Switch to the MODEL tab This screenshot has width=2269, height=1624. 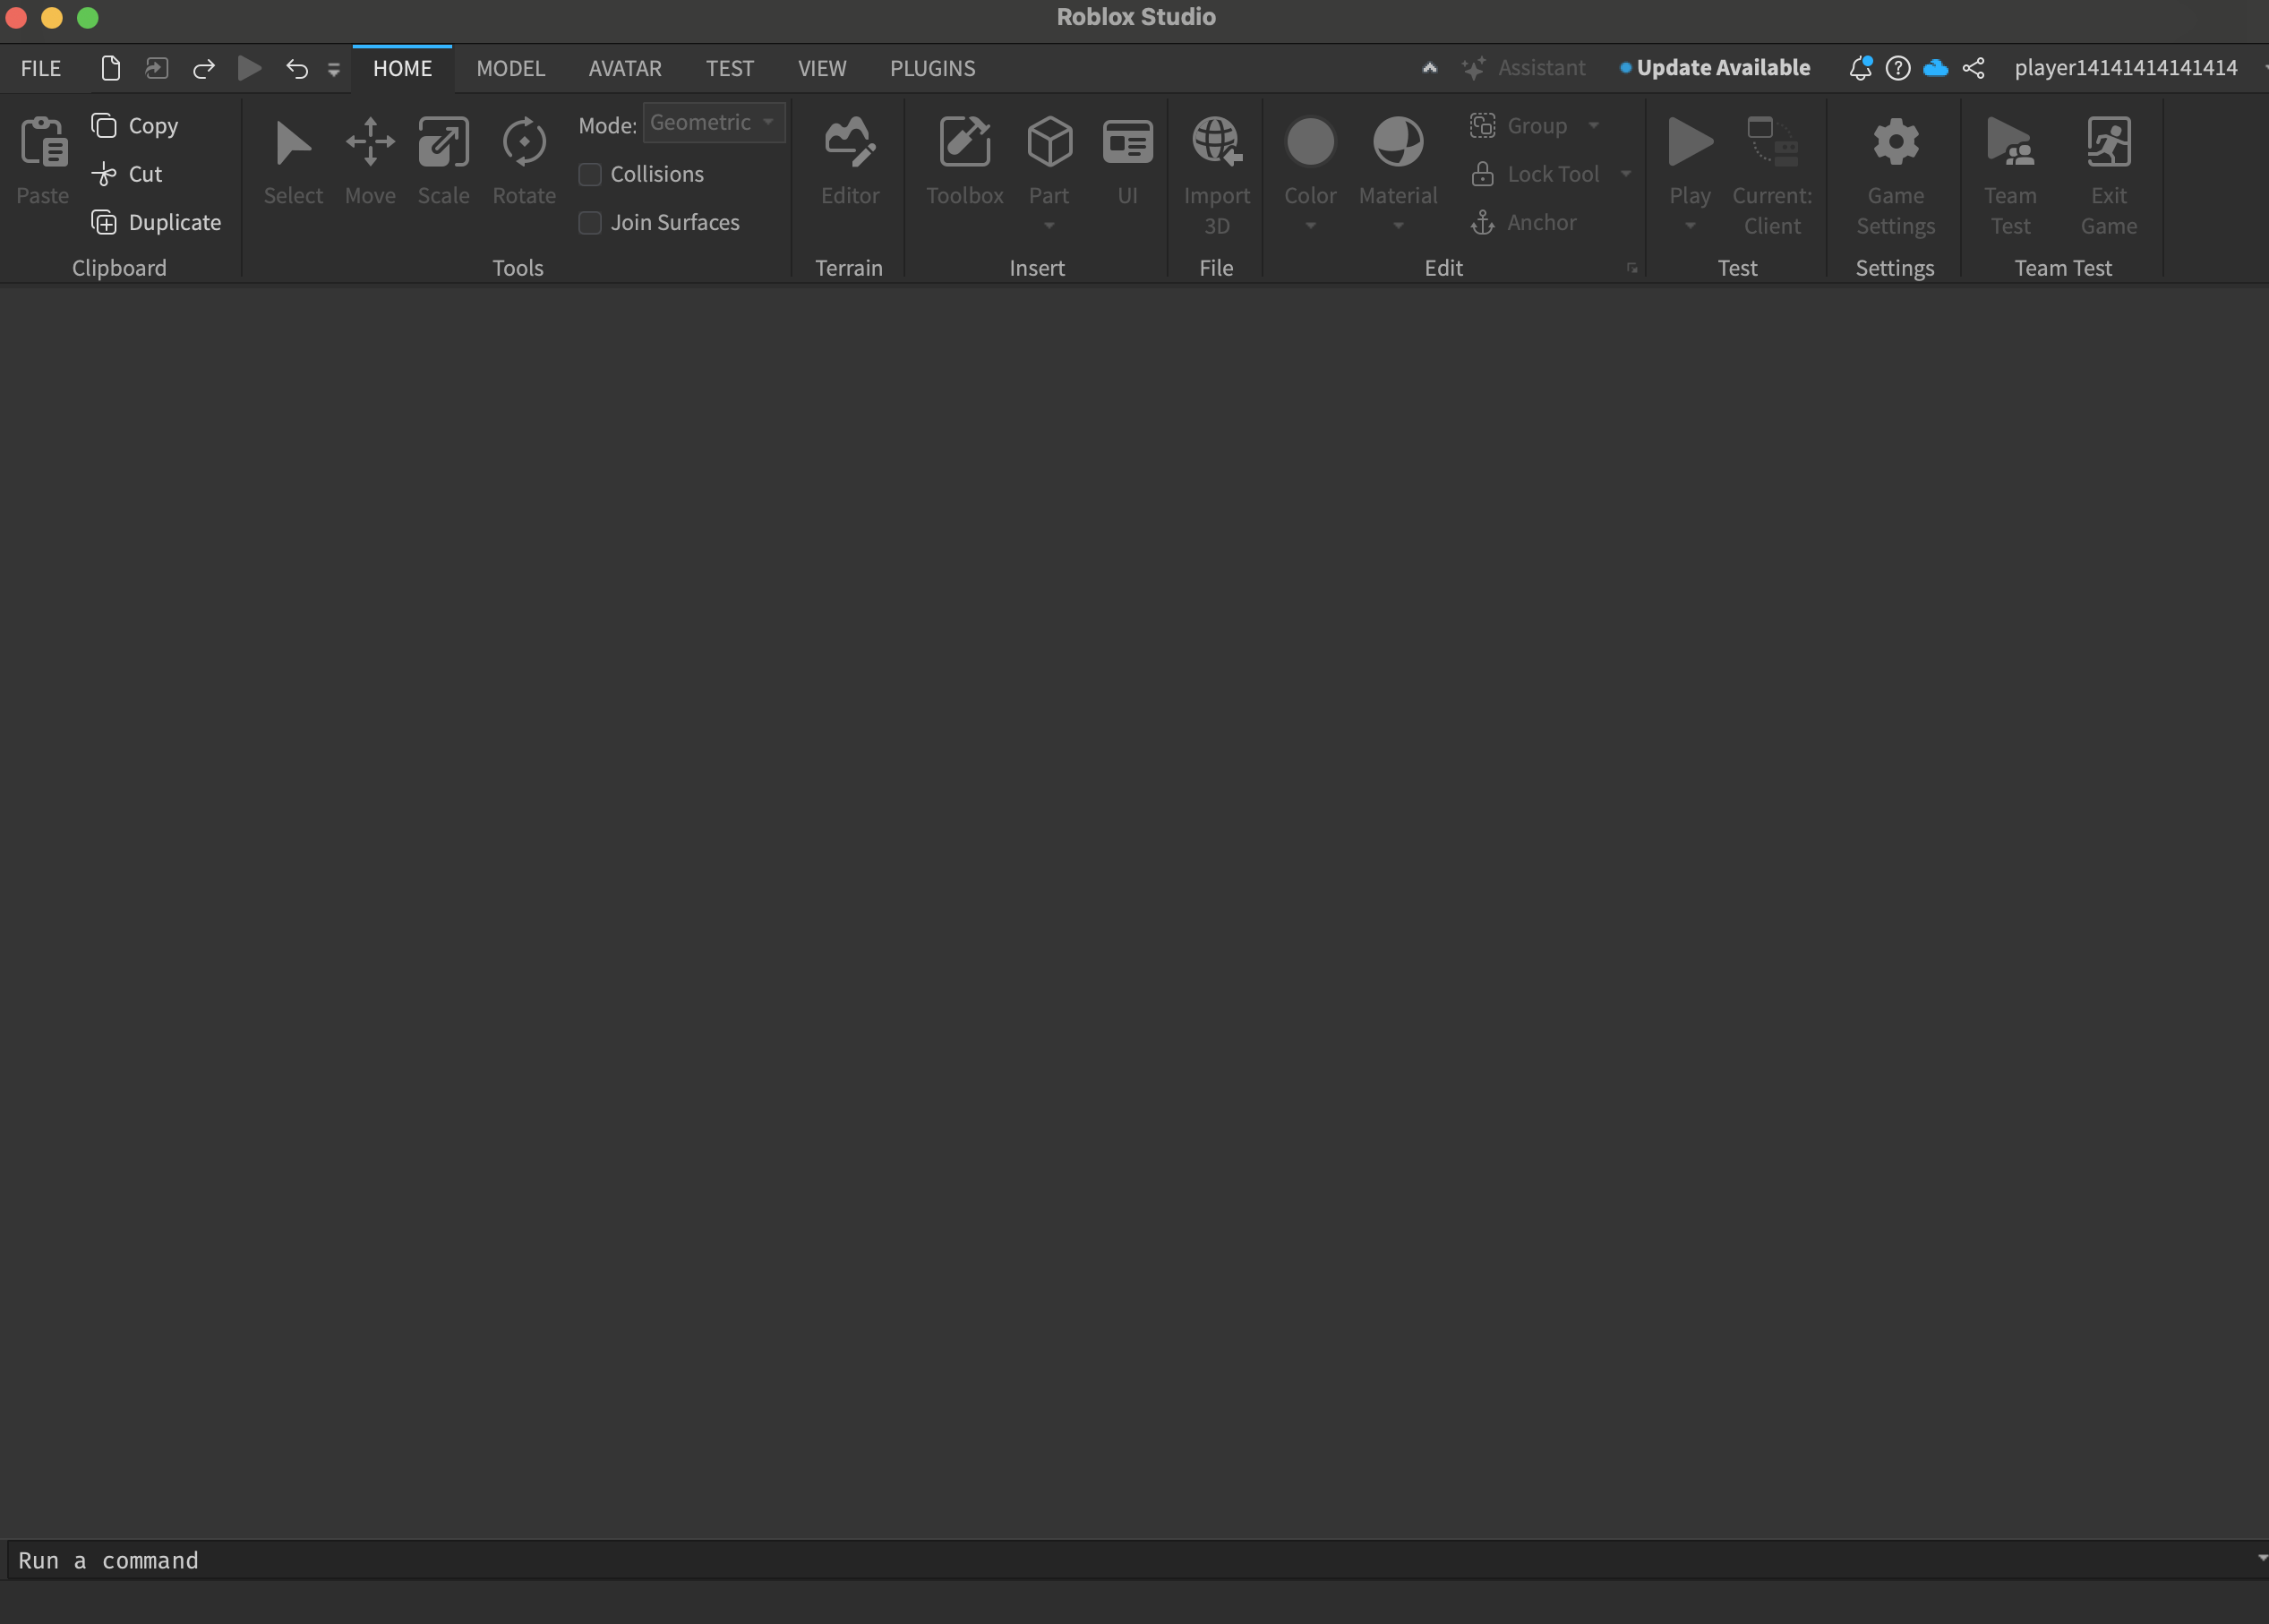pos(511,68)
